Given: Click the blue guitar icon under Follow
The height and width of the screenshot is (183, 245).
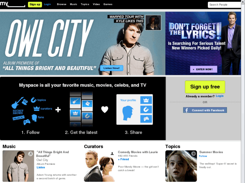Looking at the screenshot, I should coord(17,103).
